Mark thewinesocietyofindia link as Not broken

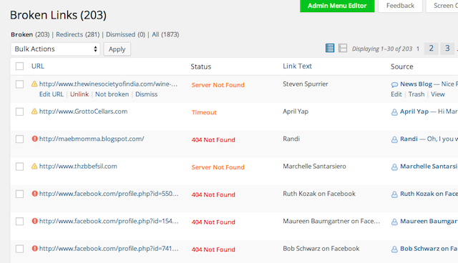coord(112,94)
